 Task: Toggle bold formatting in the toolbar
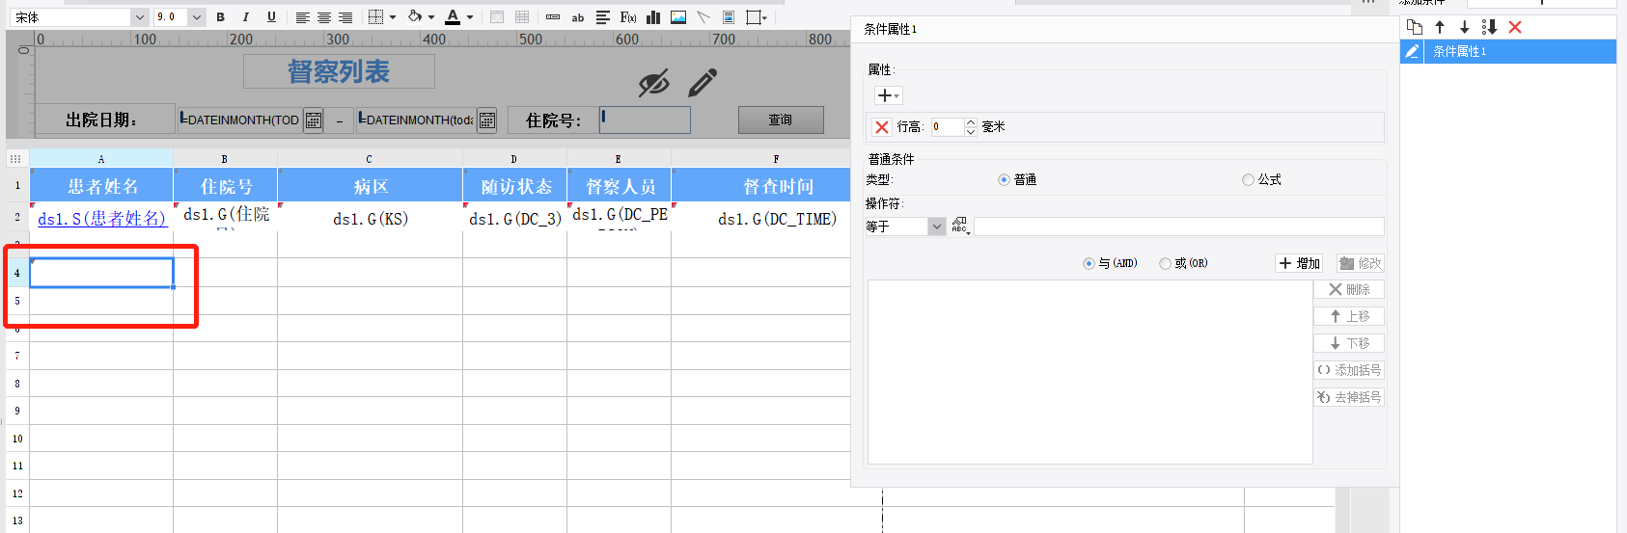221,17
